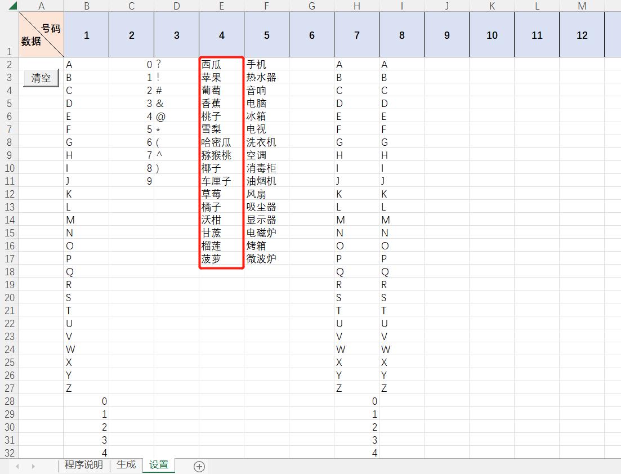The height and width of the screenshot is (474, 621).
Task: Select the 手机 cell in column F
Action: (266, 64)
